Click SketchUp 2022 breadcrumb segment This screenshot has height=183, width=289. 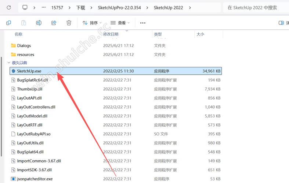click(168, 8)
